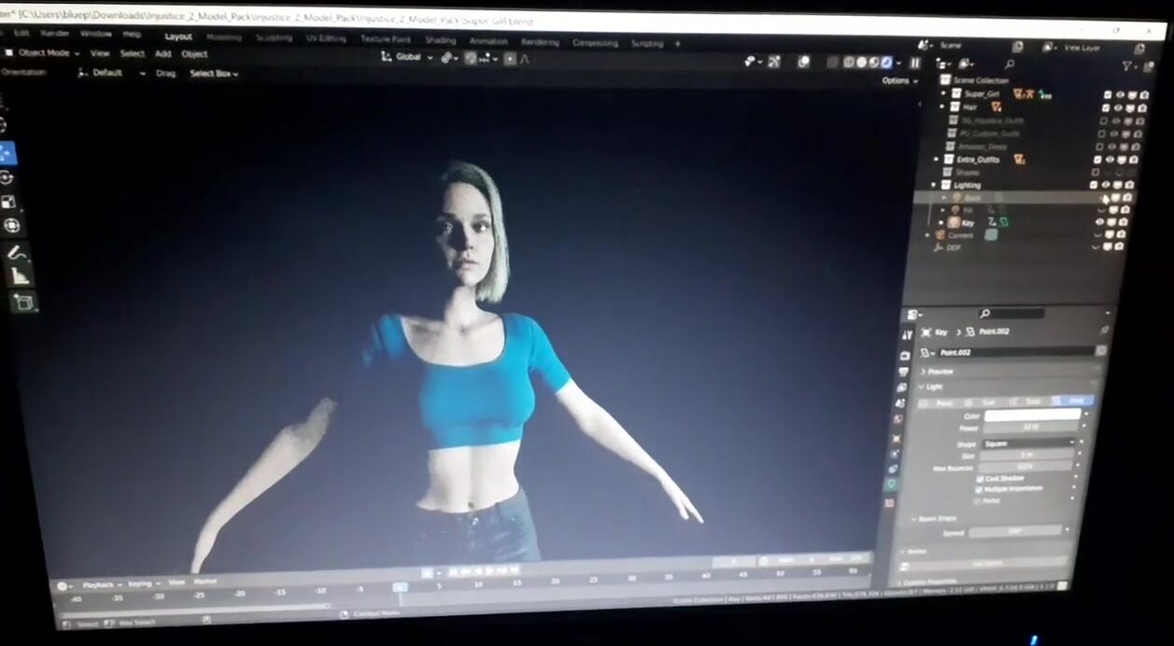Screen dimensions: 1174x646
Task: Open the light Shape dropdown set to Square
Action: 1027,443
